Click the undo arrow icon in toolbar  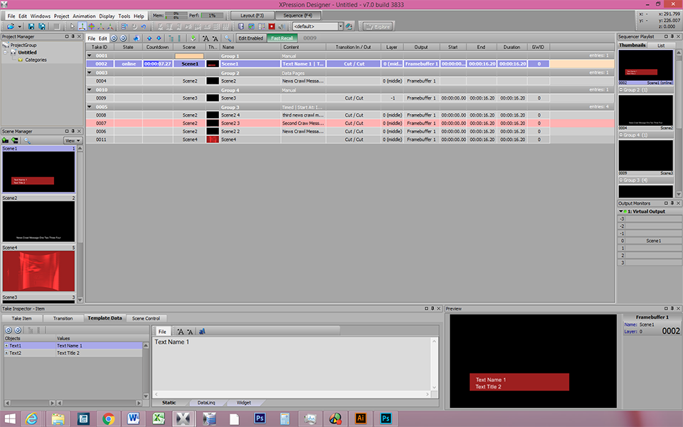click(x=144, y=26)
